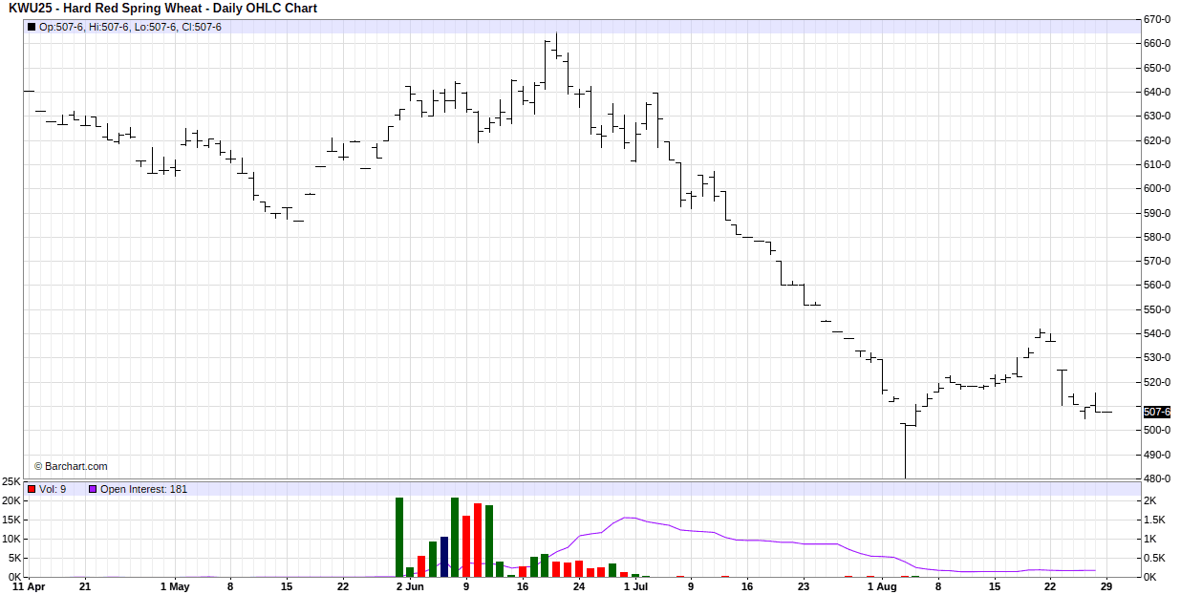1181x616 pixels.
Task: Click the 'Vol: 9' legend label
Action: pyautogui.click(x=53, y=489)
